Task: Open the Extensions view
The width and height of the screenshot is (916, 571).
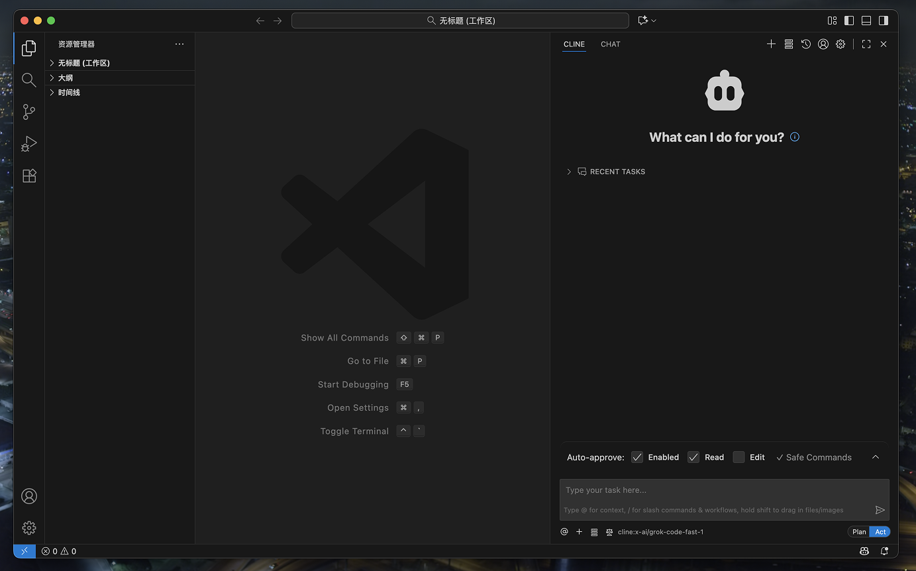Action: click(29, 176)
